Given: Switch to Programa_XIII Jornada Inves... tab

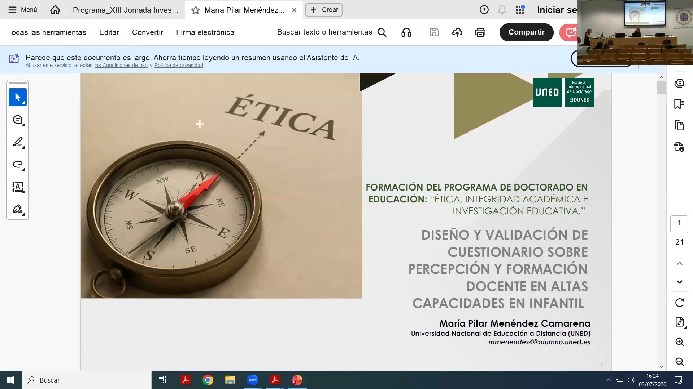Looking at the screenshot, I should coord(125,10).
